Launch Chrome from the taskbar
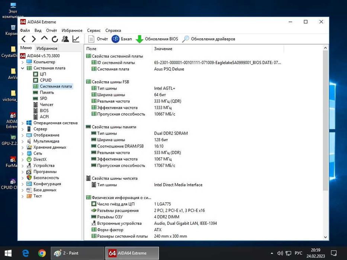 (42, 253)
